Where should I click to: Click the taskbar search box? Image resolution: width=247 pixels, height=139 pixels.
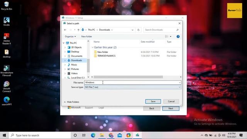[x=40, y=135]
